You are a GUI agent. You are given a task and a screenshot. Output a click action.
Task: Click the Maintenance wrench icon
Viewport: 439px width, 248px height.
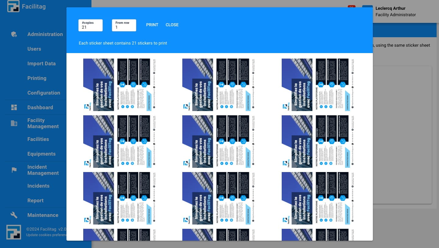14,215
